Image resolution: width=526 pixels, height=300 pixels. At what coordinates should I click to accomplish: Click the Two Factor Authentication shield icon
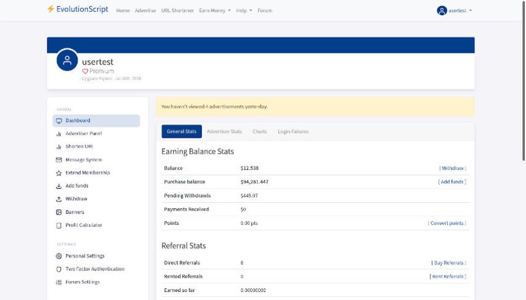coord(59,269)
